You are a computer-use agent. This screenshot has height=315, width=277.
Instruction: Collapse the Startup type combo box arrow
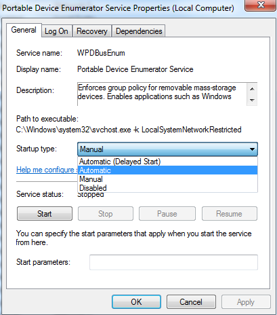pos(252,149)
